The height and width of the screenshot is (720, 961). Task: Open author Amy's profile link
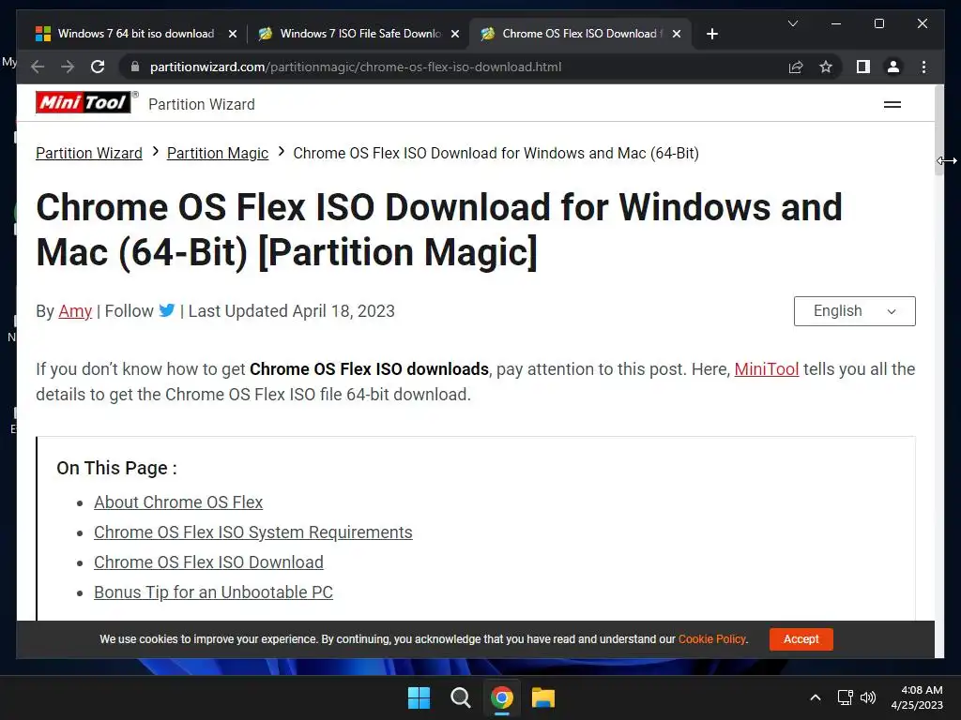(75, 311)
